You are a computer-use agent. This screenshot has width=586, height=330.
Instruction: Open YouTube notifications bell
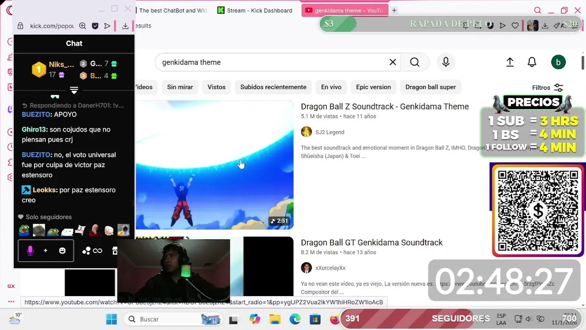532,62
